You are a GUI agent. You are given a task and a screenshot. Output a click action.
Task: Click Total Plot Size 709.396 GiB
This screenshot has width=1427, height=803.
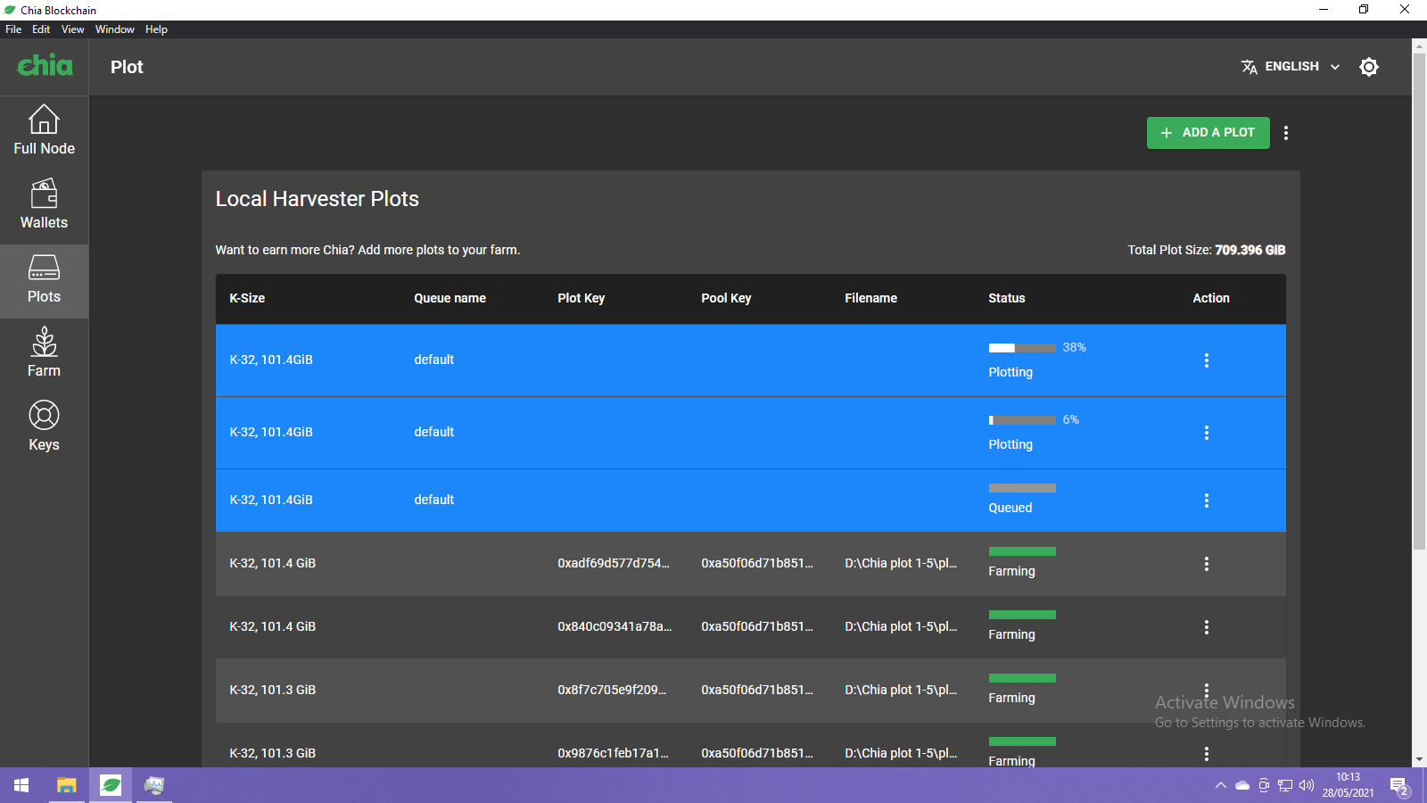pyautogui.click(x=1206, y=251)
